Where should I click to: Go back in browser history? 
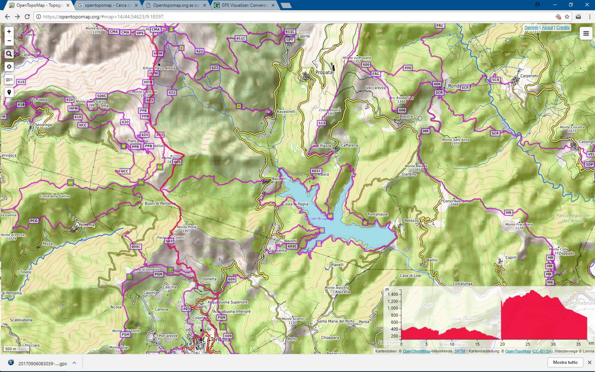[x=7, y=17]
